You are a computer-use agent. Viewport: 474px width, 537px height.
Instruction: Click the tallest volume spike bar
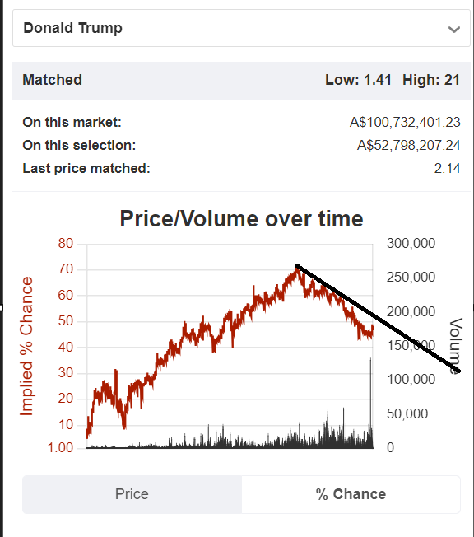click(370, 403)
